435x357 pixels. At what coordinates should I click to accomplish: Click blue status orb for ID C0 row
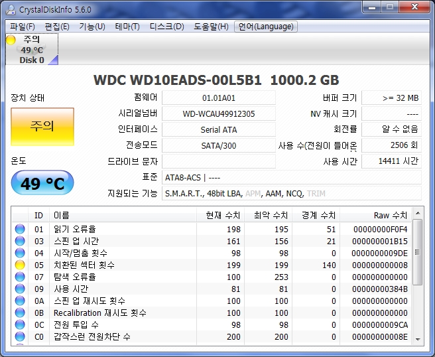(20, 336)
